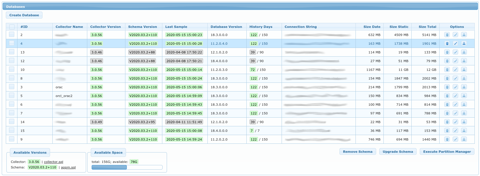Viewport: 480px width, 176px height.
Task: Select the checkbox for orac row
Action: (12, 87)
